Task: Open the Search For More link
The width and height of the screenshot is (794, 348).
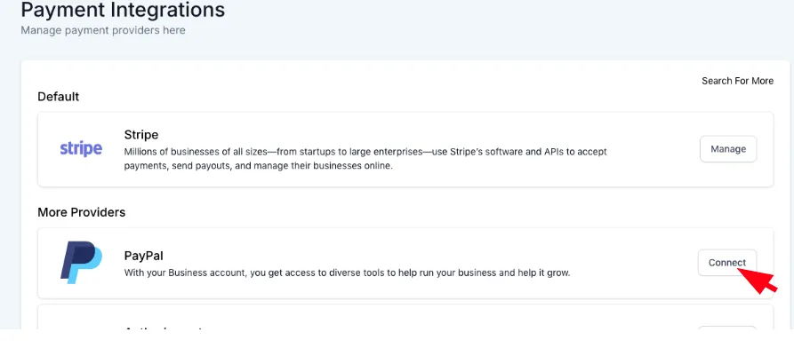Action: [x=737, y=81]
